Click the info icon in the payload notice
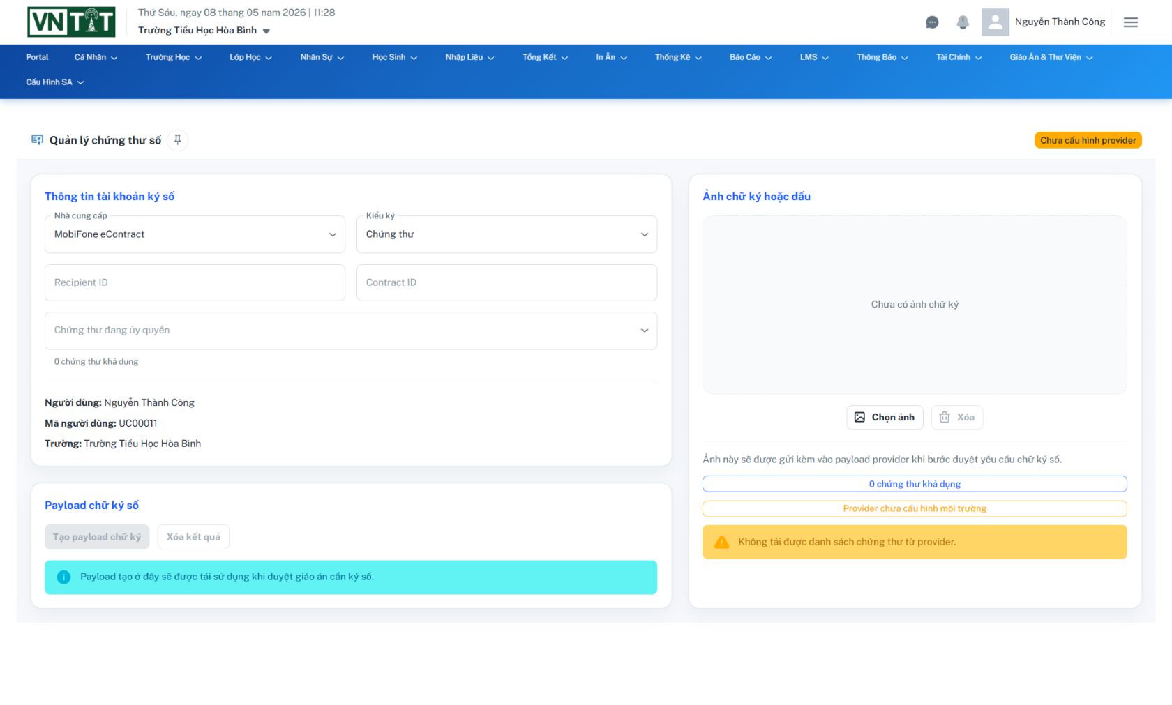The height and width of the screenshot is (705, 1172). tap(63, 577)
